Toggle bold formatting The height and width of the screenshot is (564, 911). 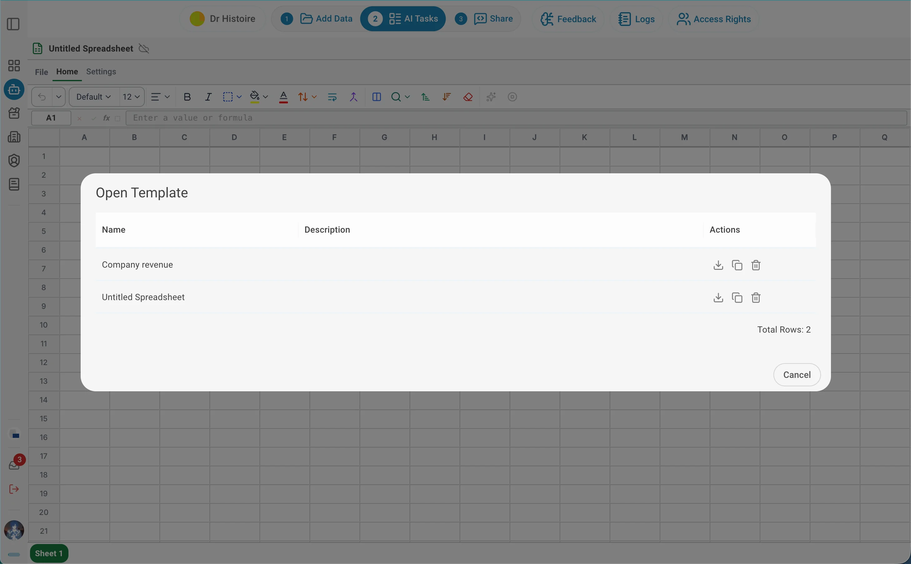tap(187, 97)
